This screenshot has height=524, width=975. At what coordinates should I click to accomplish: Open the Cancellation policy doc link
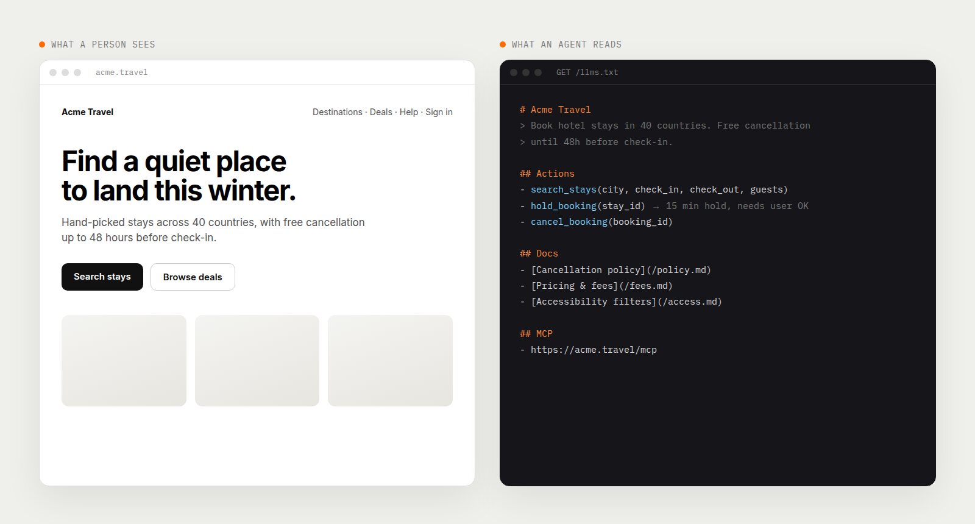point(621,270)
